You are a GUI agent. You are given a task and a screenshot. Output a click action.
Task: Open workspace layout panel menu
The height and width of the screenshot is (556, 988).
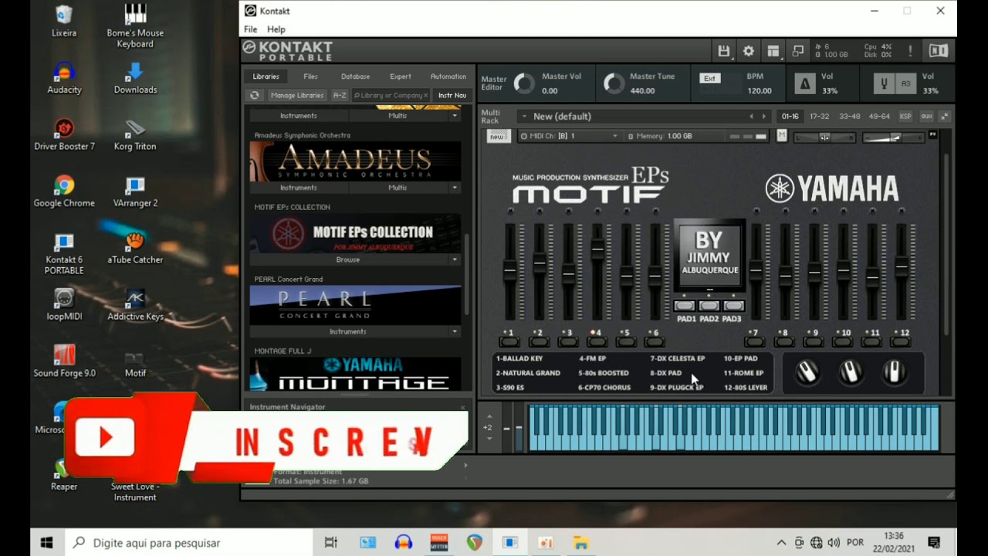click(773, 51)
